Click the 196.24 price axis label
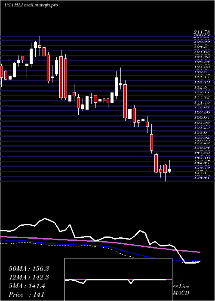 [201, 62]
